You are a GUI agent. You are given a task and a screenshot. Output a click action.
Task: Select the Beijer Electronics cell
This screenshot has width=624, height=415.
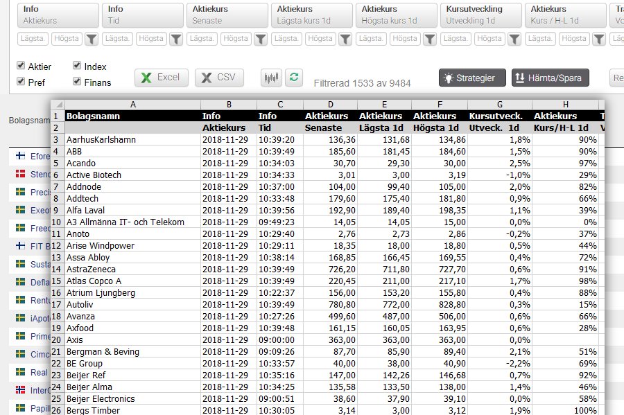pos(133,398)
